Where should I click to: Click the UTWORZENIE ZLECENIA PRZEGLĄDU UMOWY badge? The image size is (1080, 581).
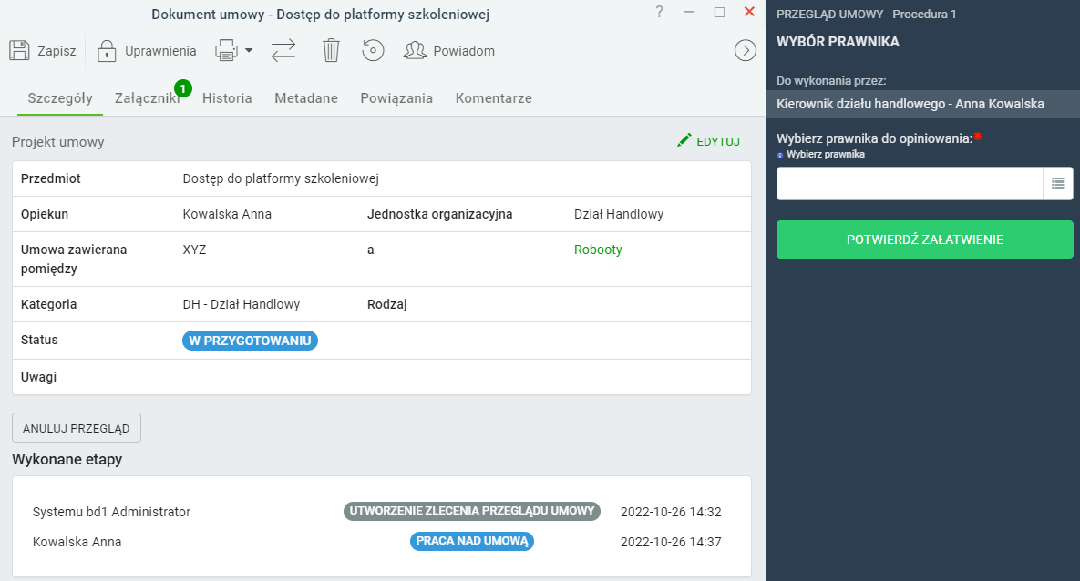(x=472, y=511)
